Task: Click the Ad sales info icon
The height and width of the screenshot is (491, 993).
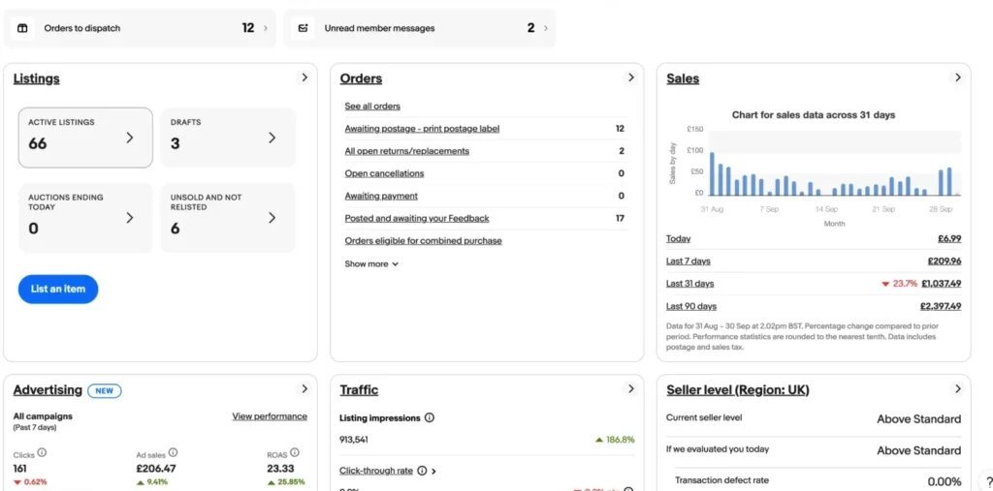Action: 173,452
